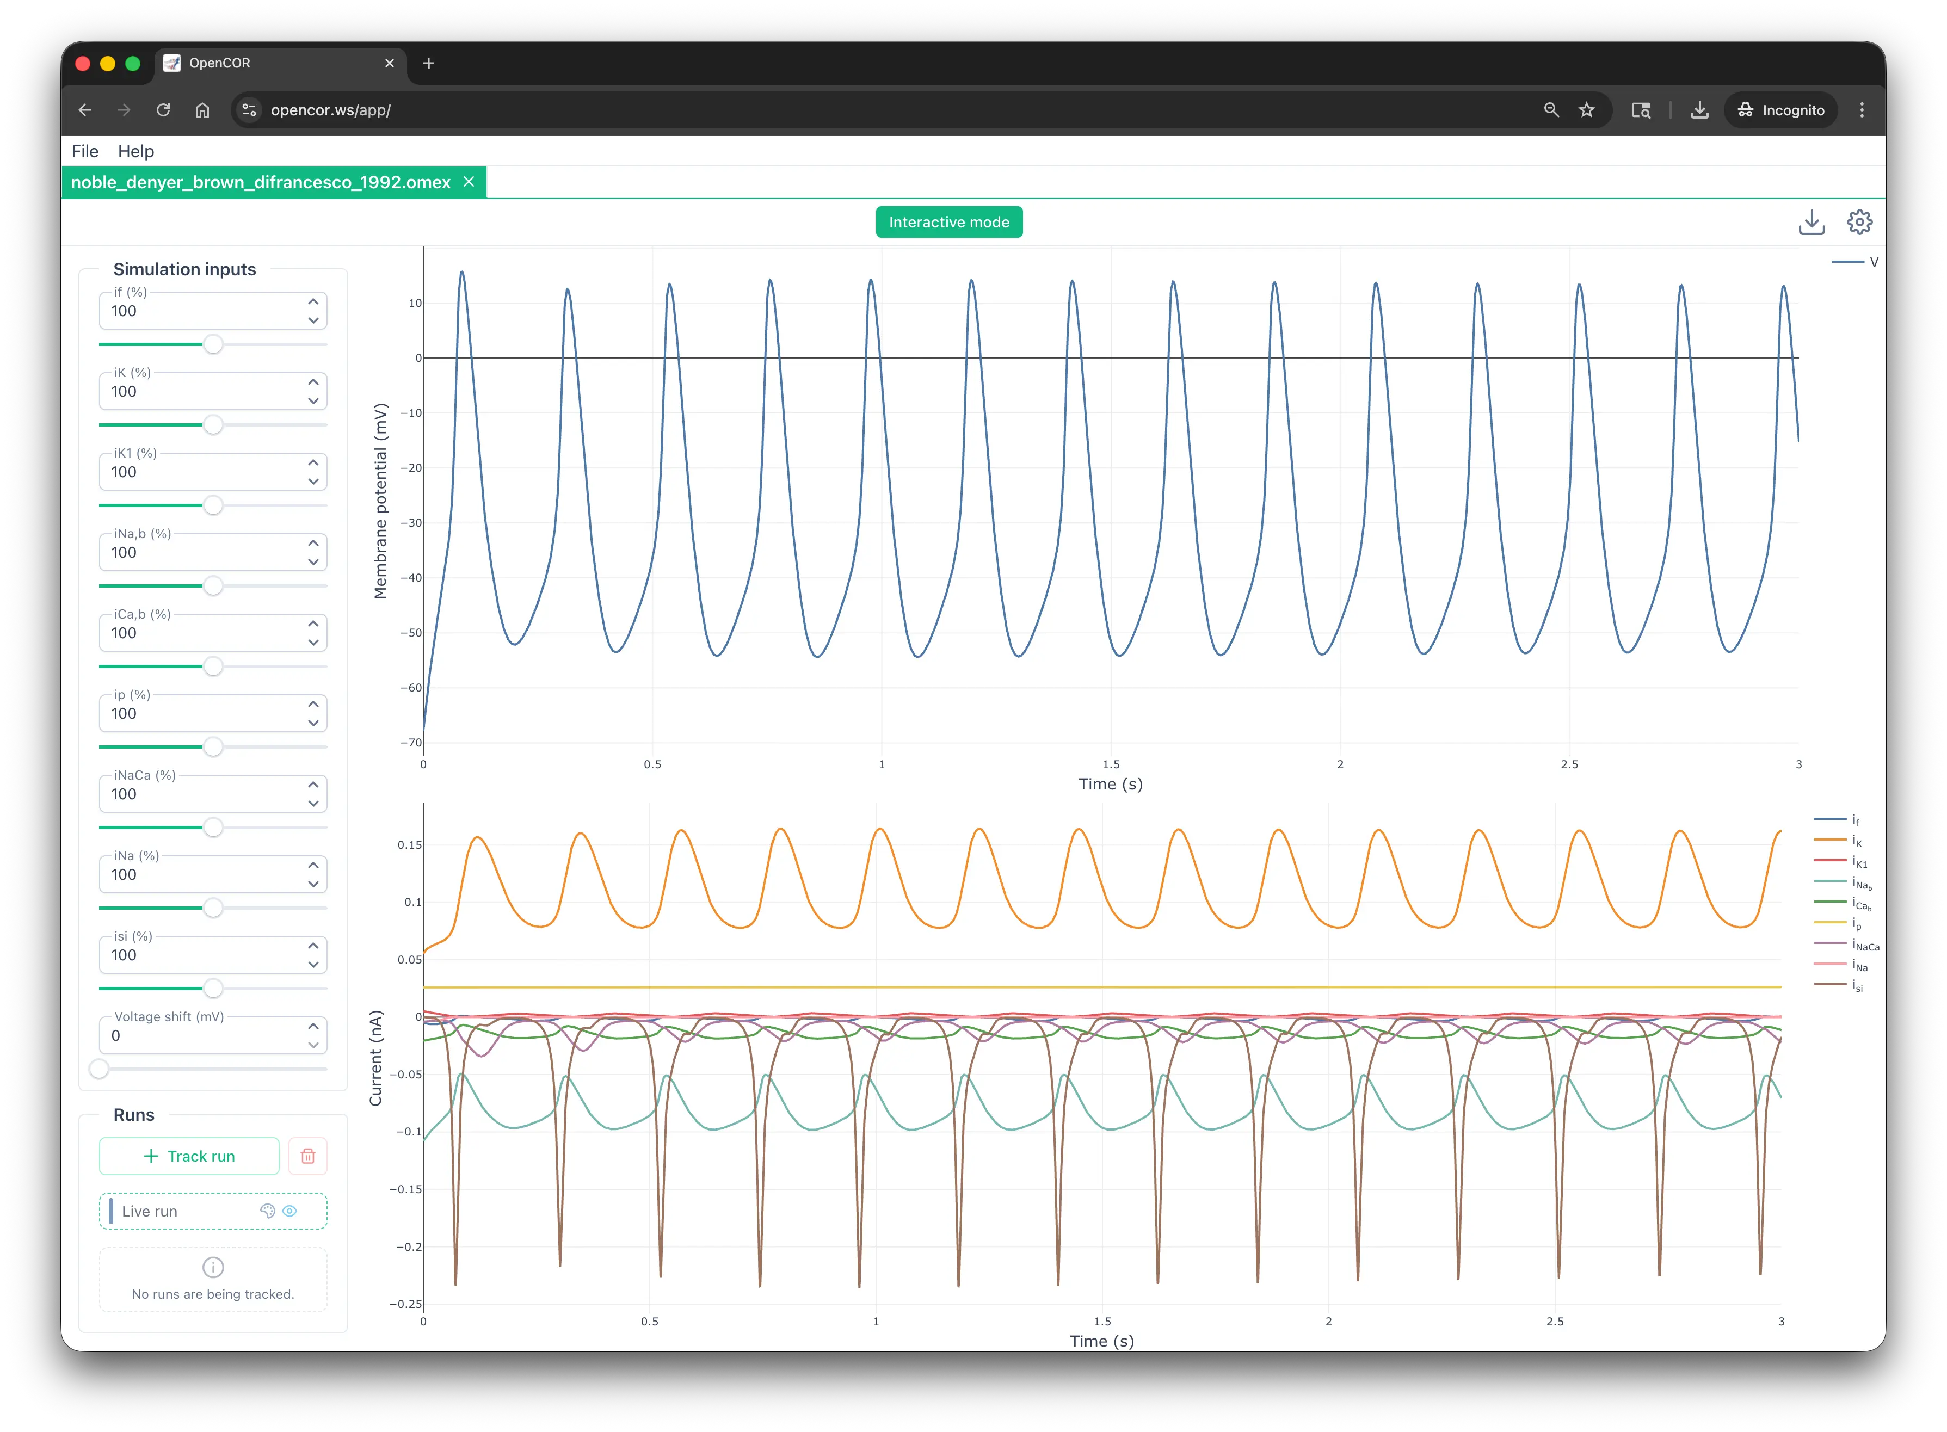Open the File menu
Image resolution: width=1947 pixels, height=1432 pixels.
[x=85, y=151]
